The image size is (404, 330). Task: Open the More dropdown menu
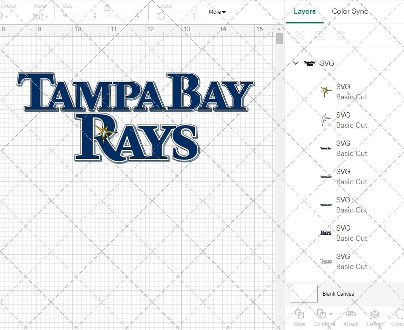217,12
